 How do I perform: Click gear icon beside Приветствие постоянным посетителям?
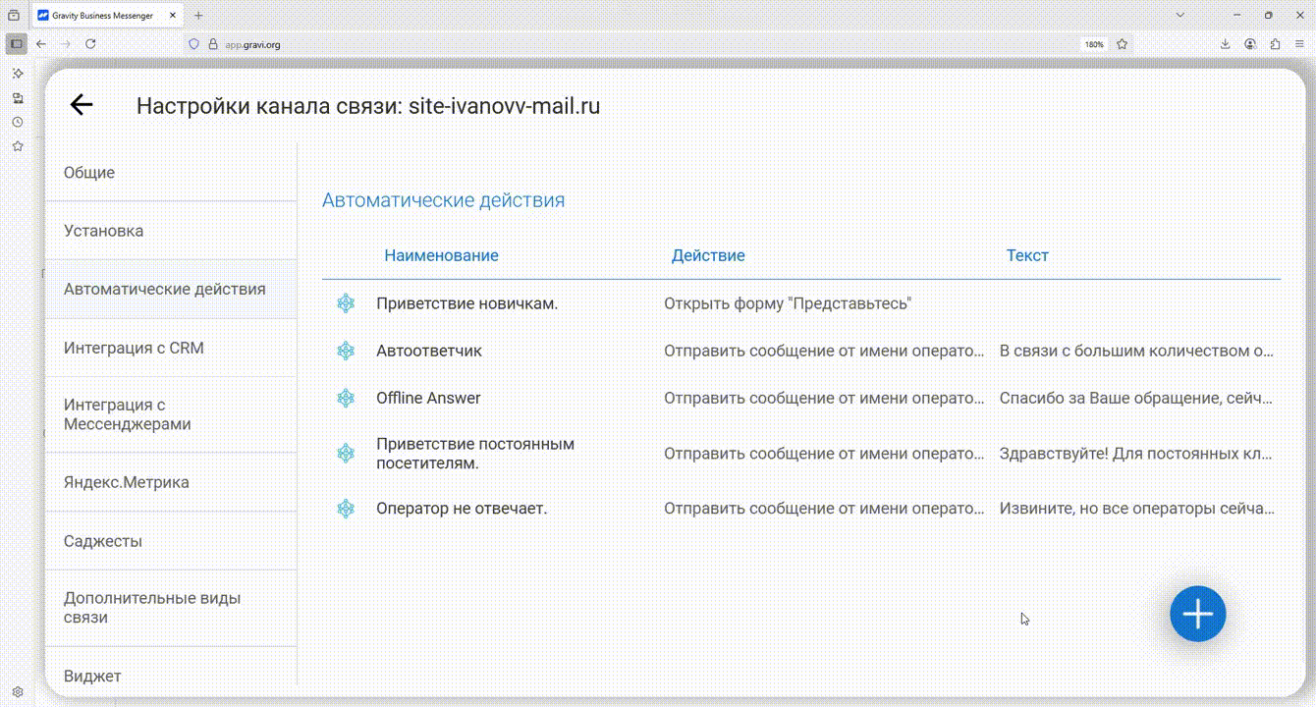(346, 454)
